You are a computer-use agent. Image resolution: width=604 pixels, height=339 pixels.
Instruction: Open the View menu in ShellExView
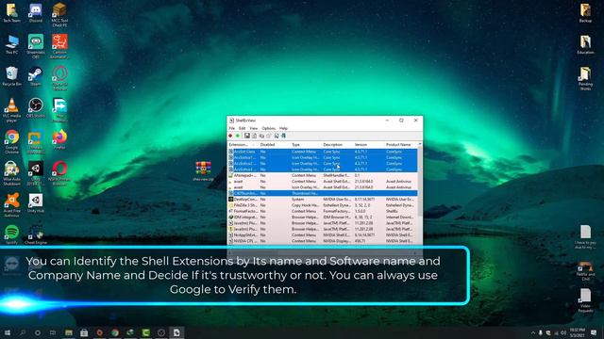pyautogui.click(x=254, y=128)
